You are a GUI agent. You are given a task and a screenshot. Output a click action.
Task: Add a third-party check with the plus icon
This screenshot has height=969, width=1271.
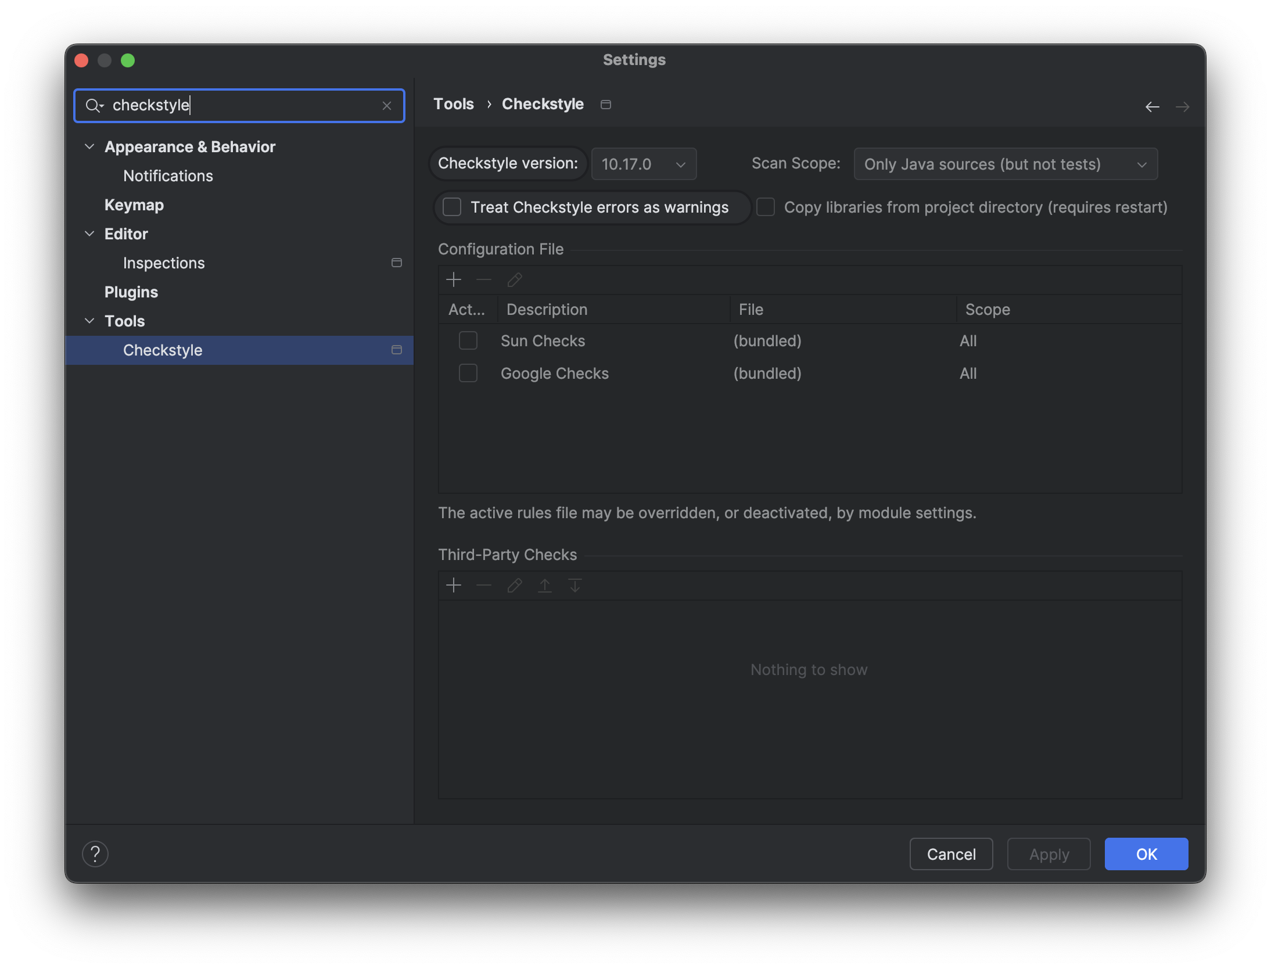pyautogui.click(x=454, y=585)
